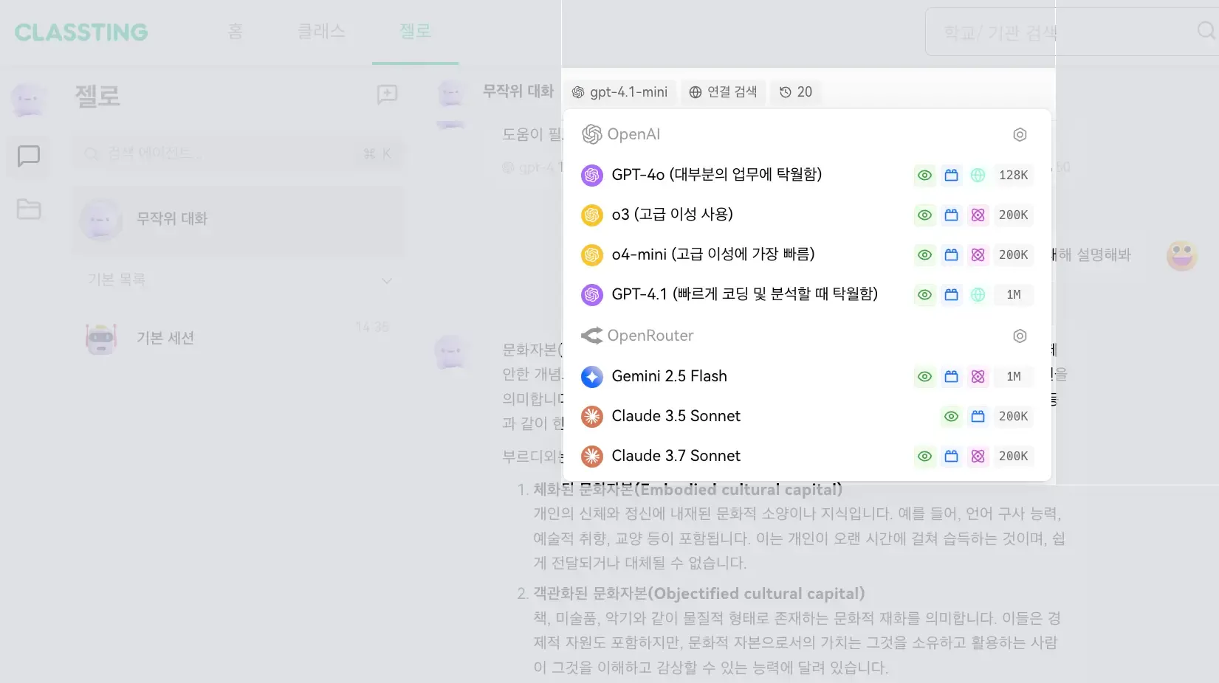This screenshot has width=1219, height=683.
Task: Click the OpenAI provider header
Action: 621,134
